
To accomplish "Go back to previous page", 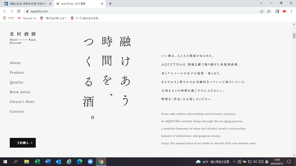I will click(x=5, y=11).
